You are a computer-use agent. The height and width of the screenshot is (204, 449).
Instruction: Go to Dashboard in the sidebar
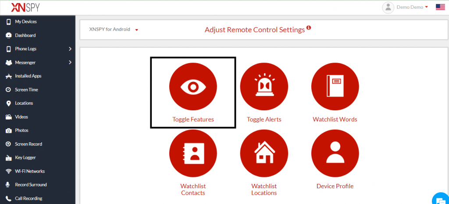[x=25, y=35]
